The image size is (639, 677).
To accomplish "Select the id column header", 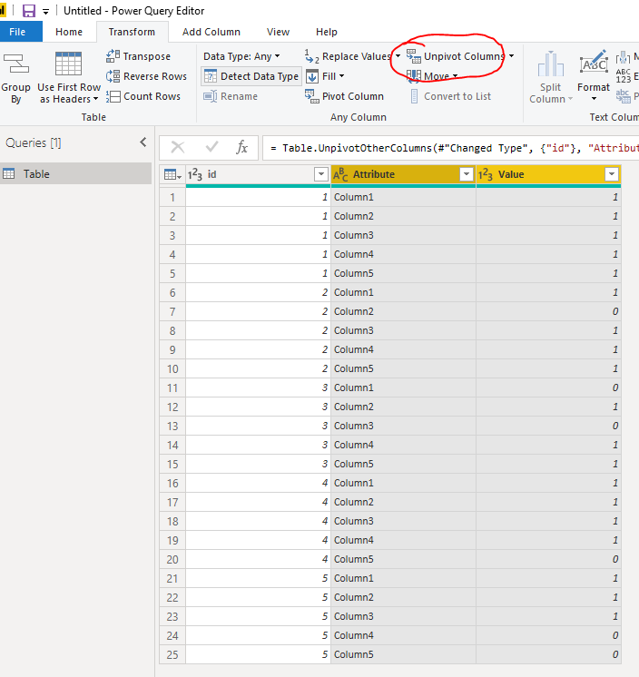I will 258,174.
